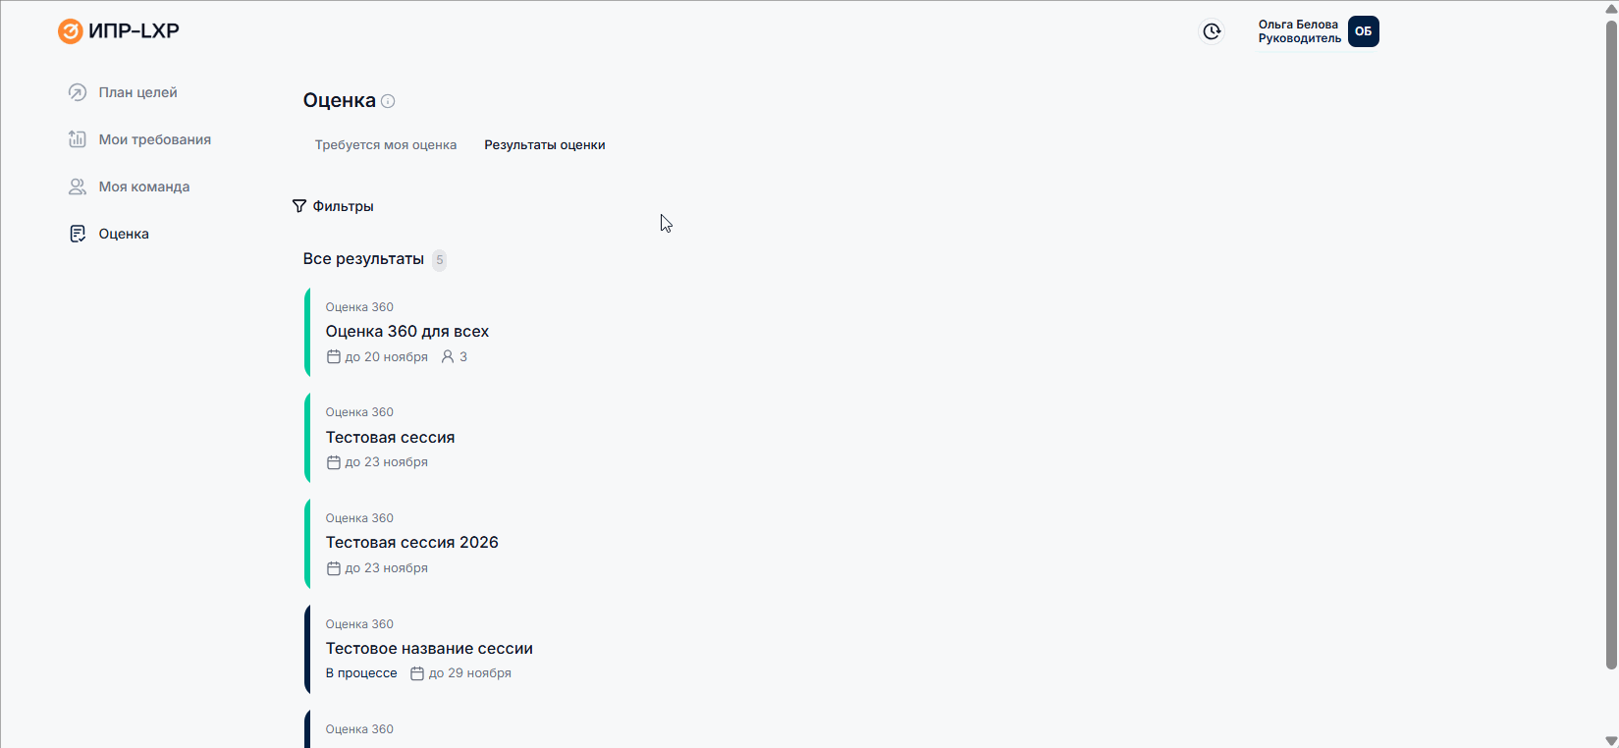The width and height of the screenshot is (1619, 748).
Task: Open the Тестовая сессия 2026 card
Action: (x=412, y=543)
